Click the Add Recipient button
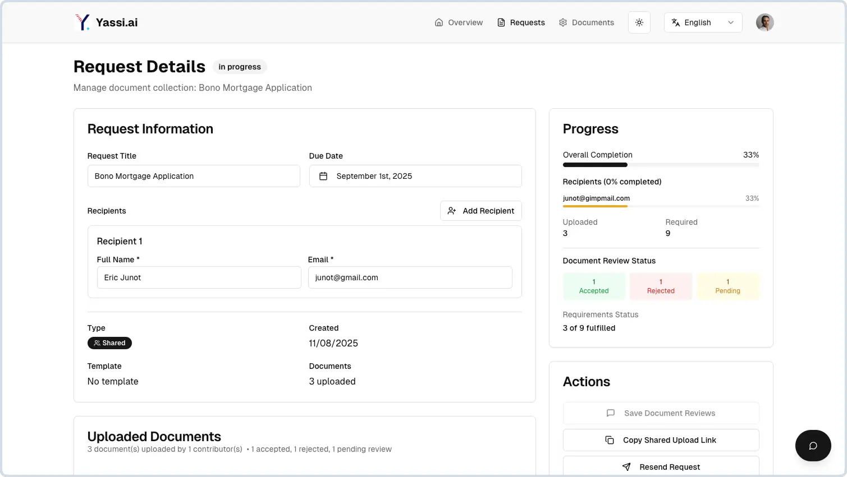 point(481,211)
